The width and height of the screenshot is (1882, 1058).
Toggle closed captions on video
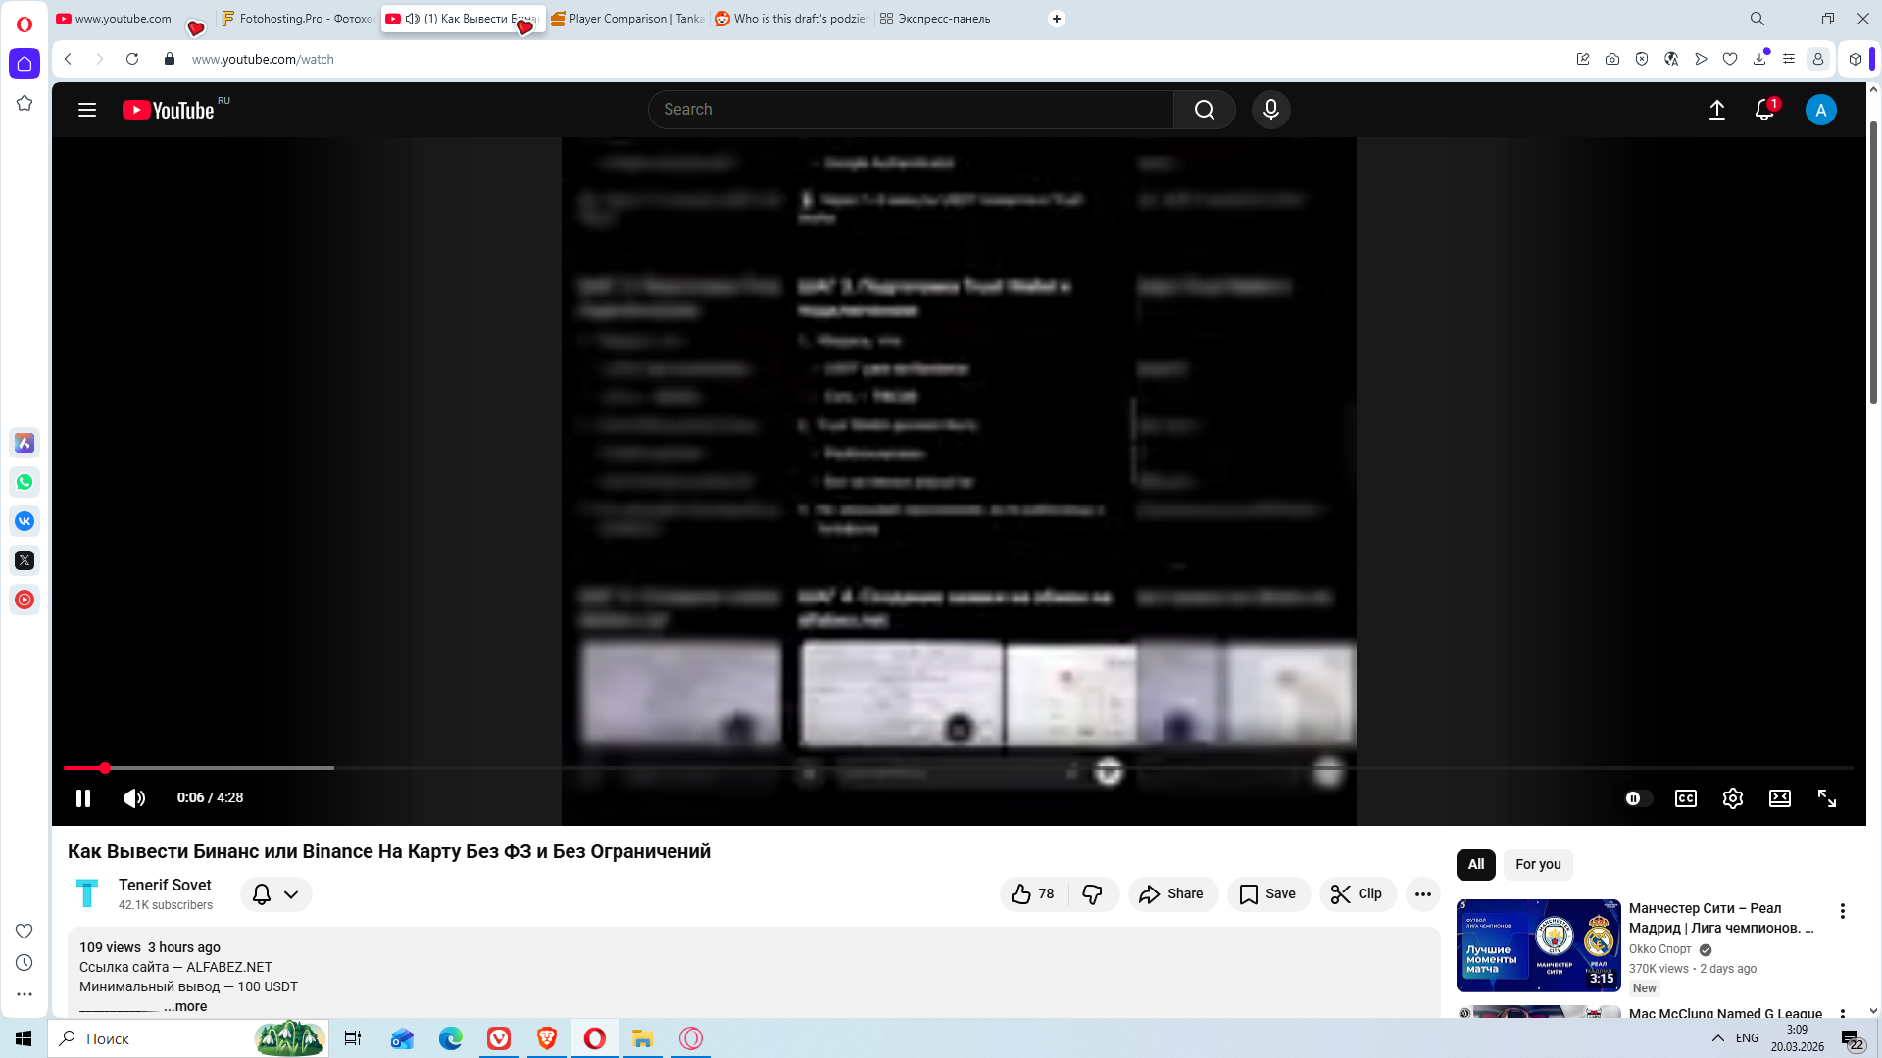pyautogui.click(x=1685, y=798)
